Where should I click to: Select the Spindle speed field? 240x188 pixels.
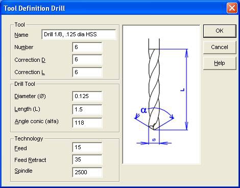click(87, 172)
